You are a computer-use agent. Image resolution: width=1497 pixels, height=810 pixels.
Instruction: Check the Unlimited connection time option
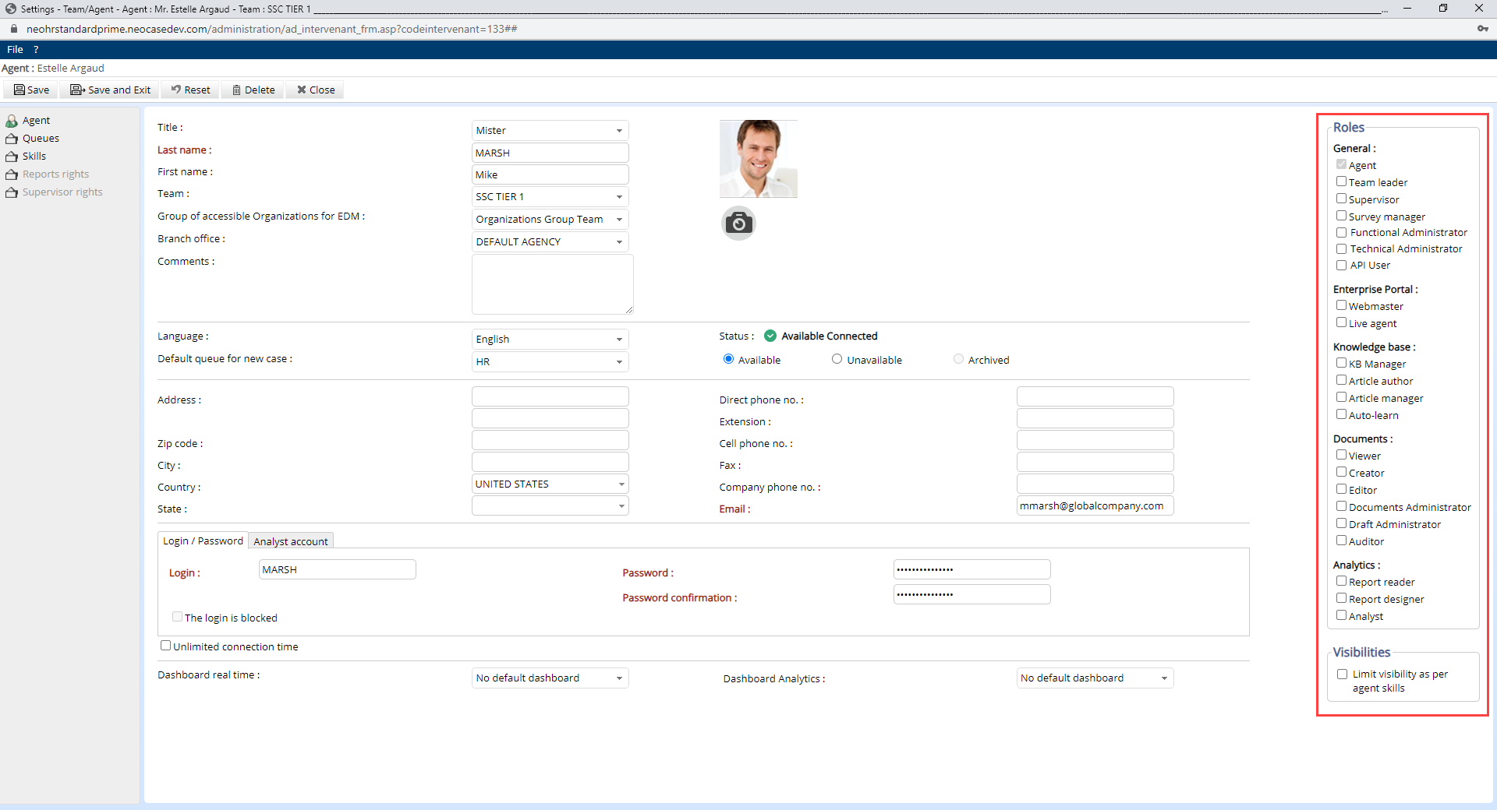[x=165, y=646]
